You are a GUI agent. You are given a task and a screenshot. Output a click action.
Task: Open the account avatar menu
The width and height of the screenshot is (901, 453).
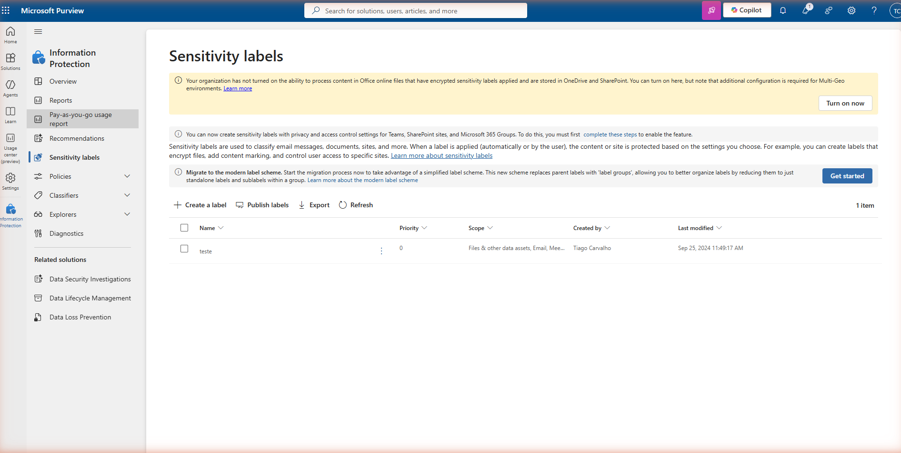[895, 11]
